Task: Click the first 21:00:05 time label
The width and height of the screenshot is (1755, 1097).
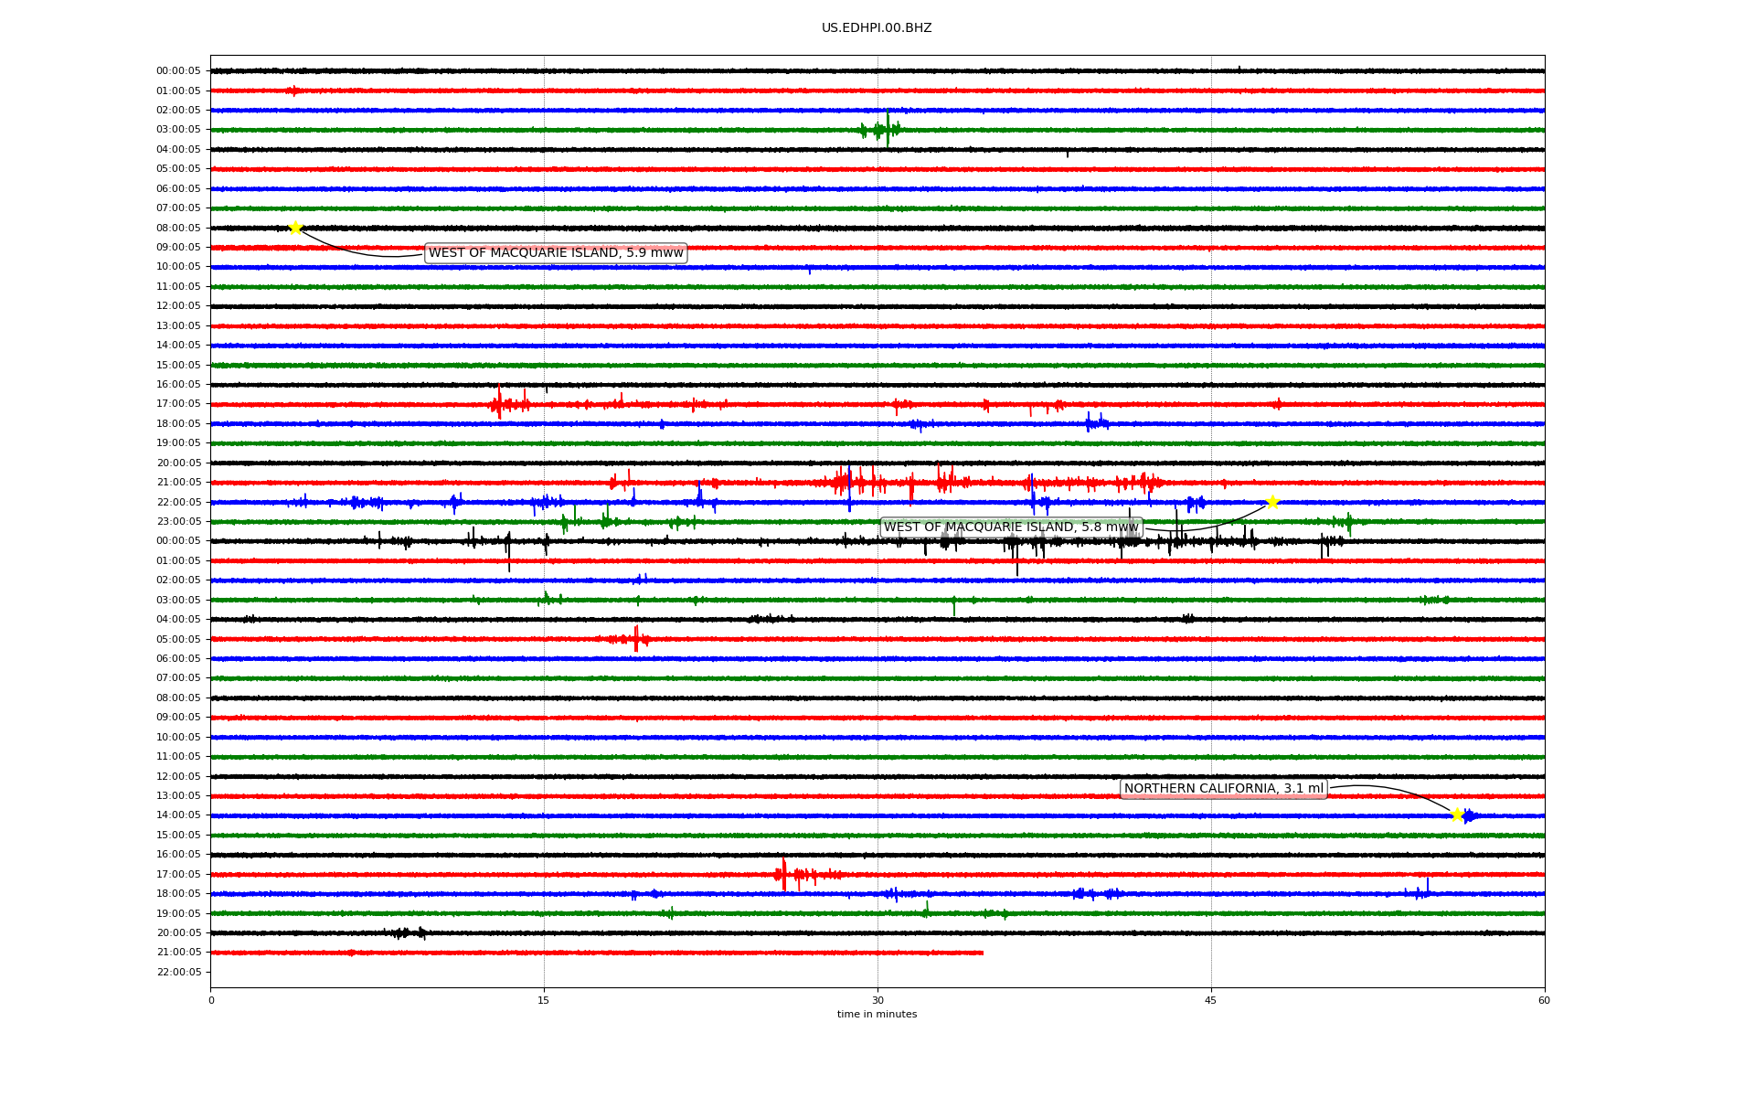Action: 178,483
